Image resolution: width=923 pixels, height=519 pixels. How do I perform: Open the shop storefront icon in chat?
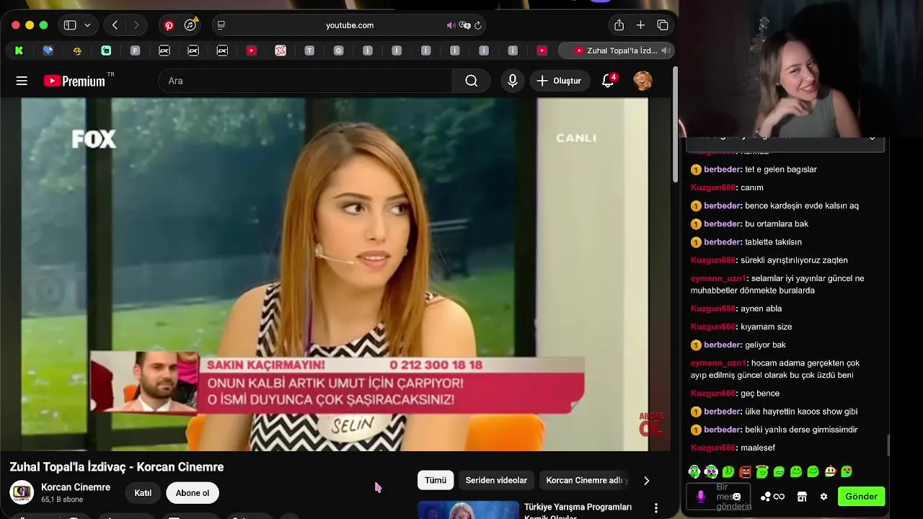[x=801, y=497]
